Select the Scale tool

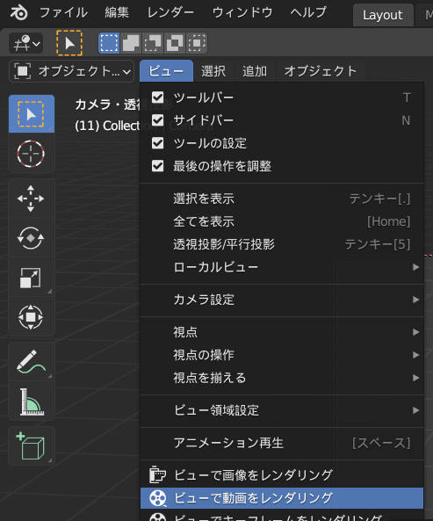tap(31, 278)
